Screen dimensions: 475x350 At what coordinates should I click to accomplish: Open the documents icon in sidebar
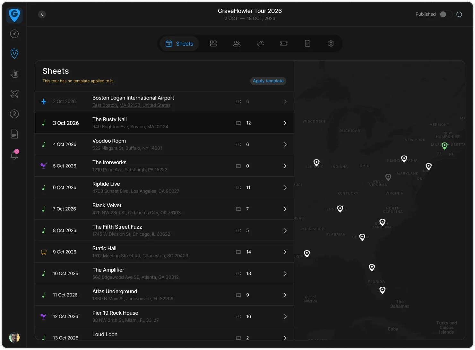tap(14, 134)
